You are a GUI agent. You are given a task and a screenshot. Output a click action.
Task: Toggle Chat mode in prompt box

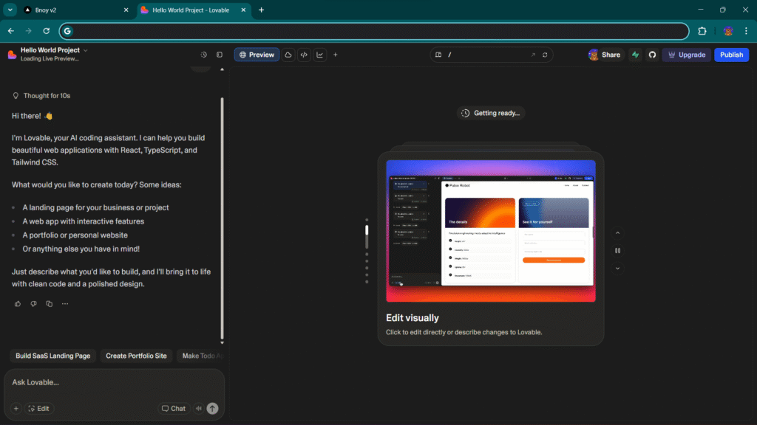pyautogui.click(x=174, y=408)
